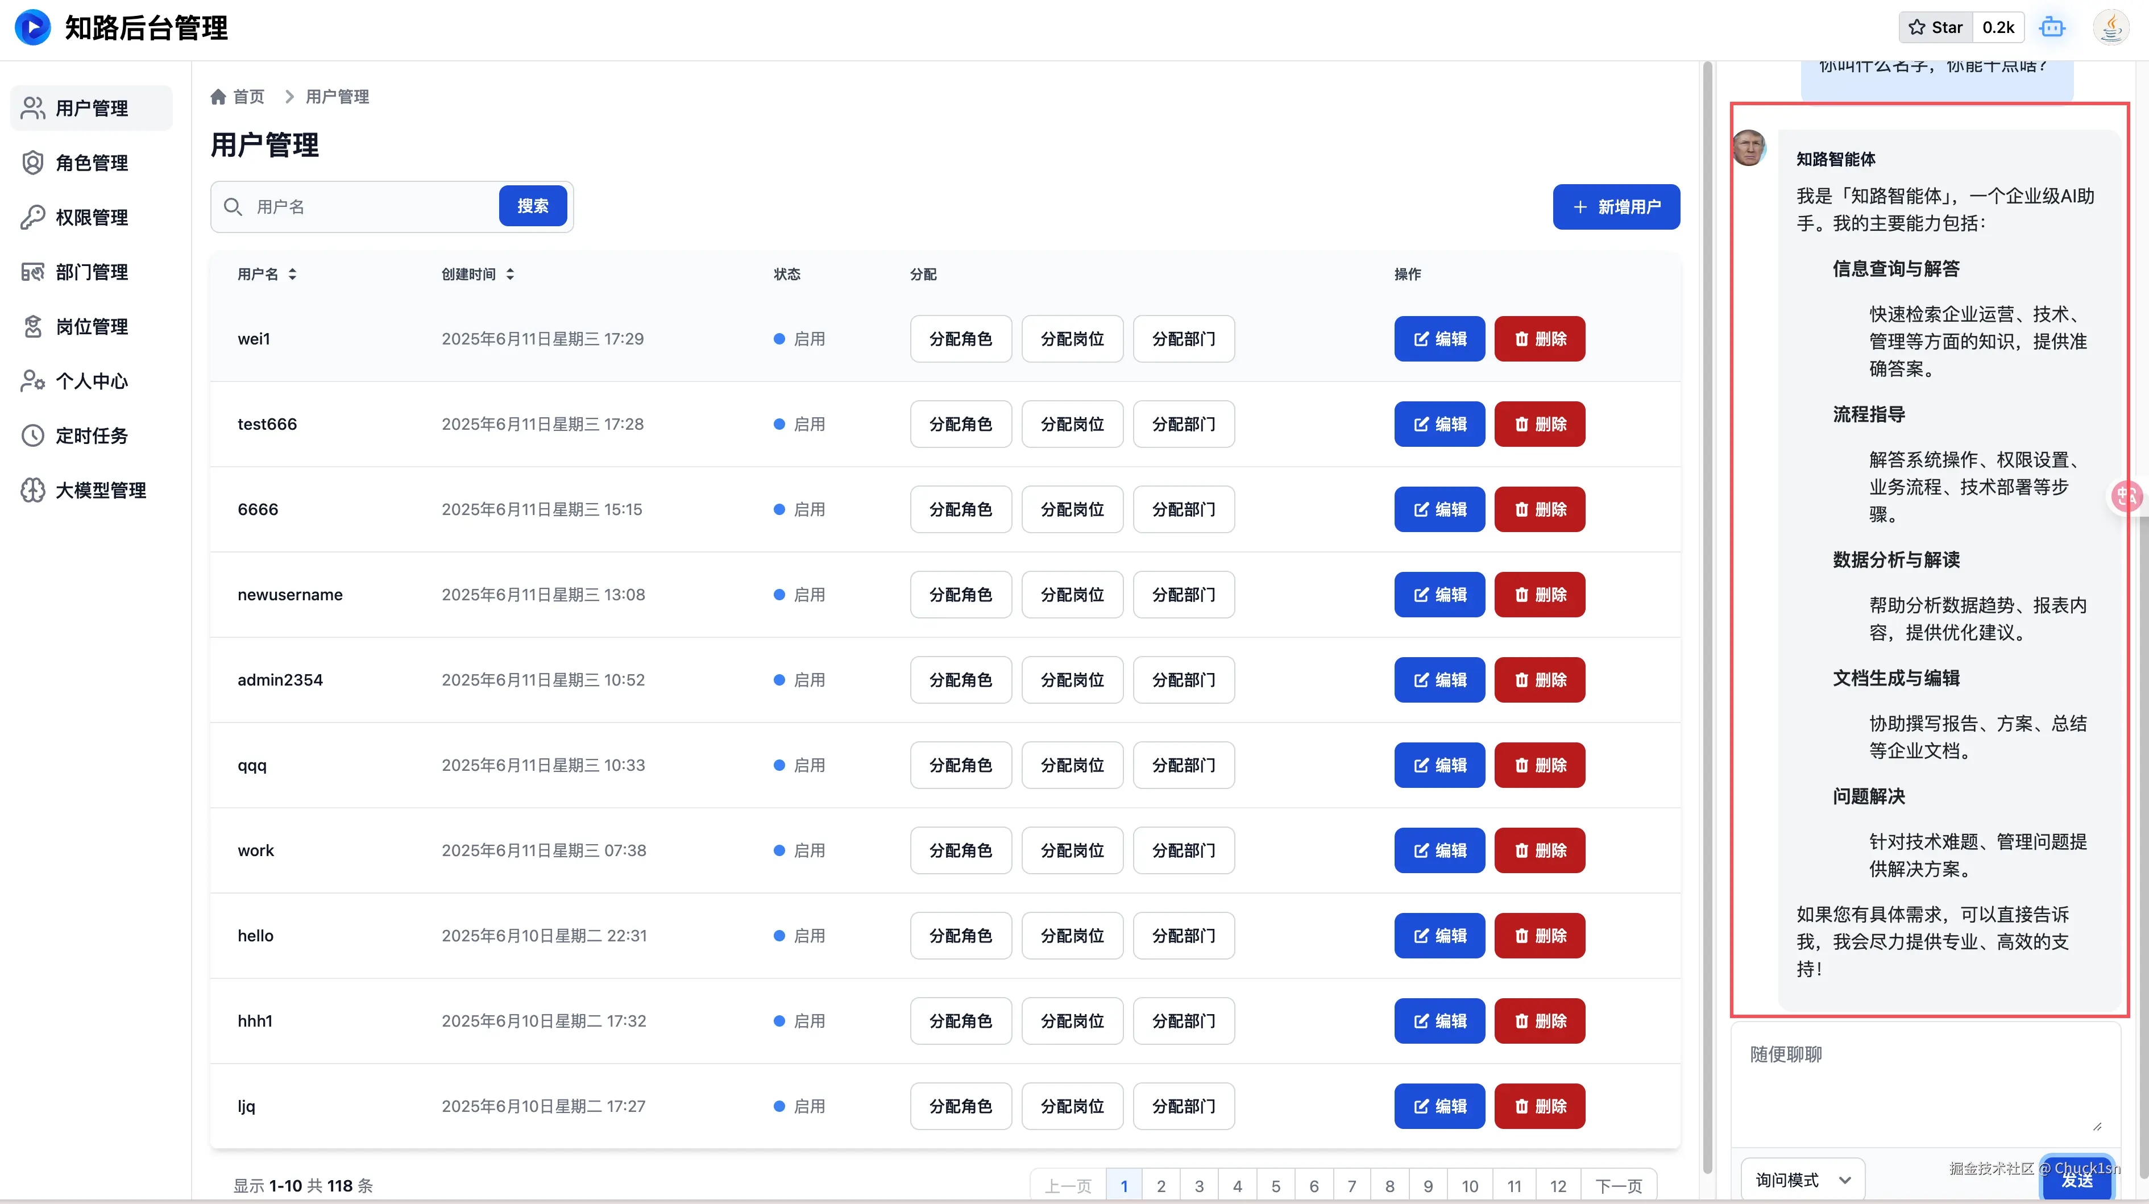This screenshot has height=1204, width=2149.
Task: Sort table by 用户名 column
Action: pos(292,275)
